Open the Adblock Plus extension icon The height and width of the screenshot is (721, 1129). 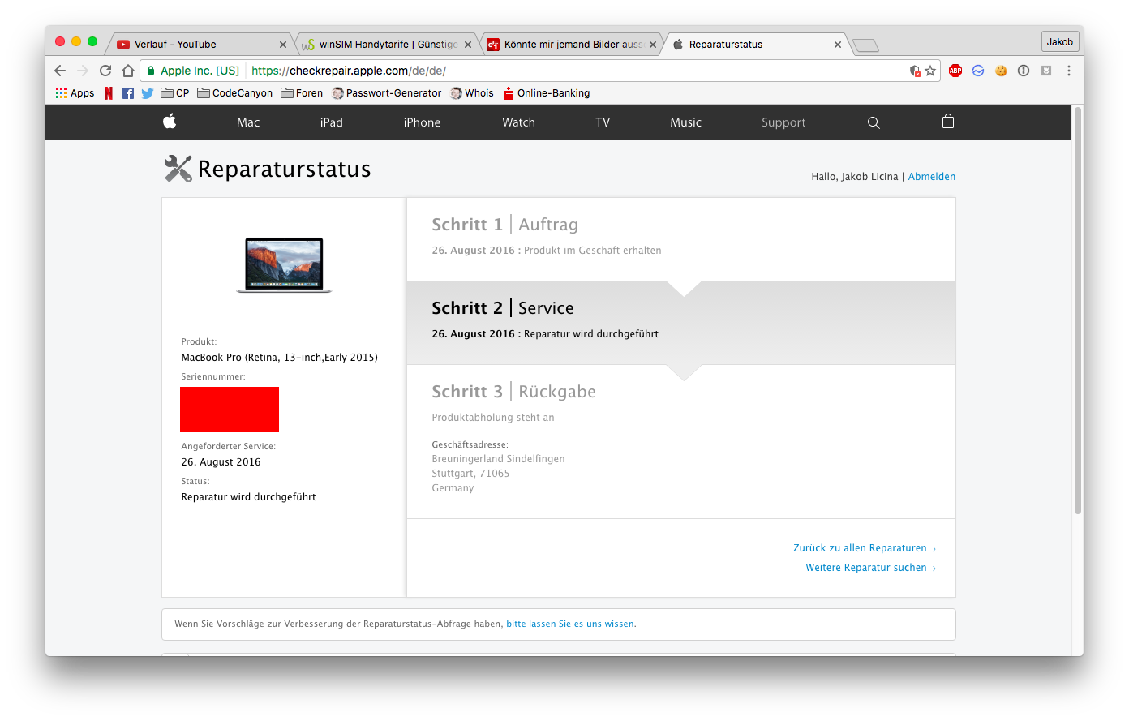pyautogui.click(x=955, y=71)
